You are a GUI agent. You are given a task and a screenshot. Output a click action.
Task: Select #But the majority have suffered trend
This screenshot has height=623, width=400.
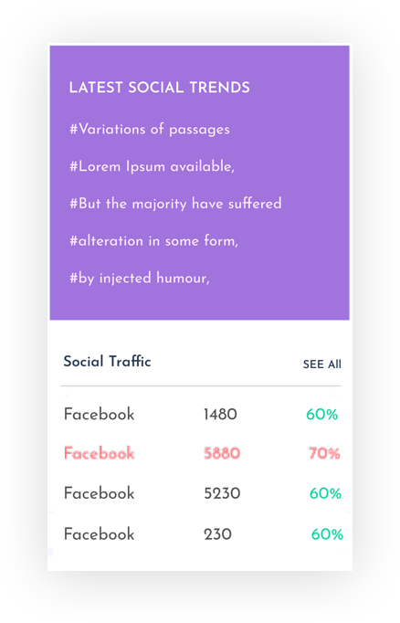(x=175, y=204)
